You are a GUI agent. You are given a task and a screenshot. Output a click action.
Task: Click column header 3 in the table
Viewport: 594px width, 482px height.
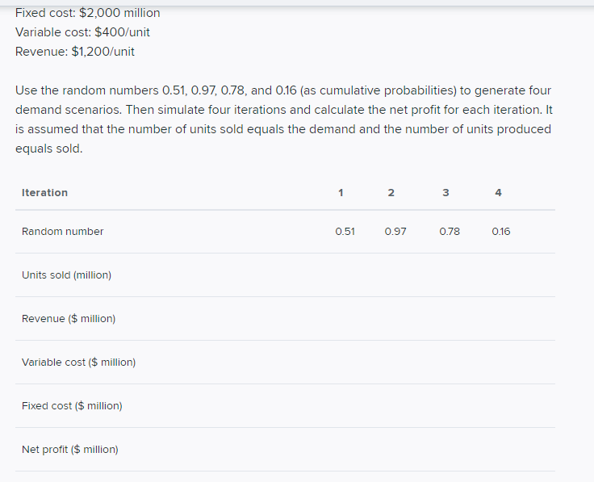445,193
